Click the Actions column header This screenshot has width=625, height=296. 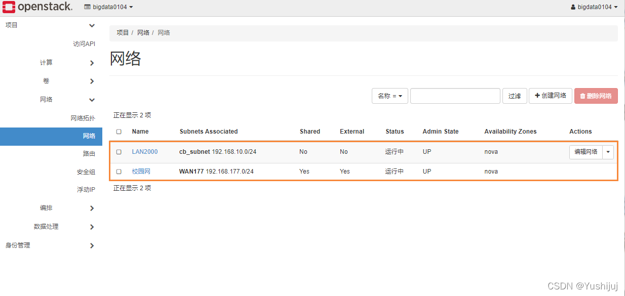(580, 132)
